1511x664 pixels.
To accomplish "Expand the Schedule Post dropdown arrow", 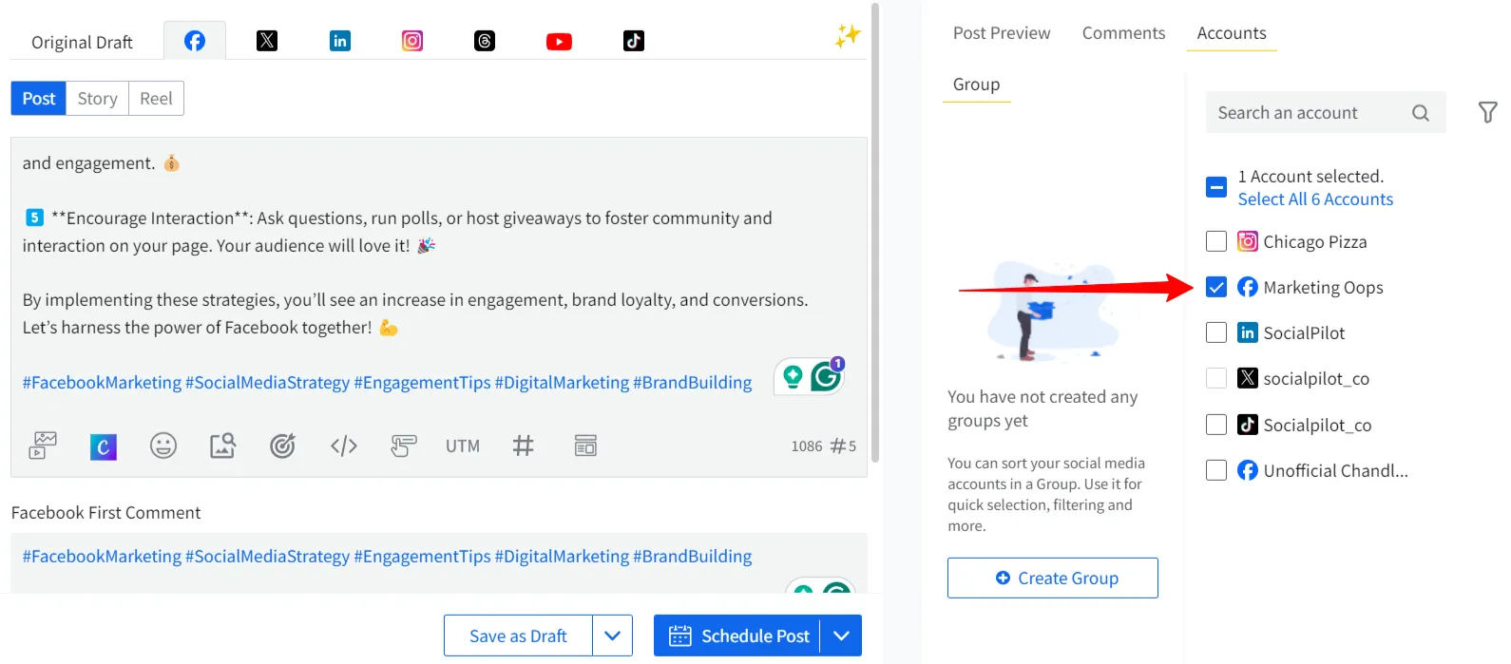I will click(x=841, y=636).
